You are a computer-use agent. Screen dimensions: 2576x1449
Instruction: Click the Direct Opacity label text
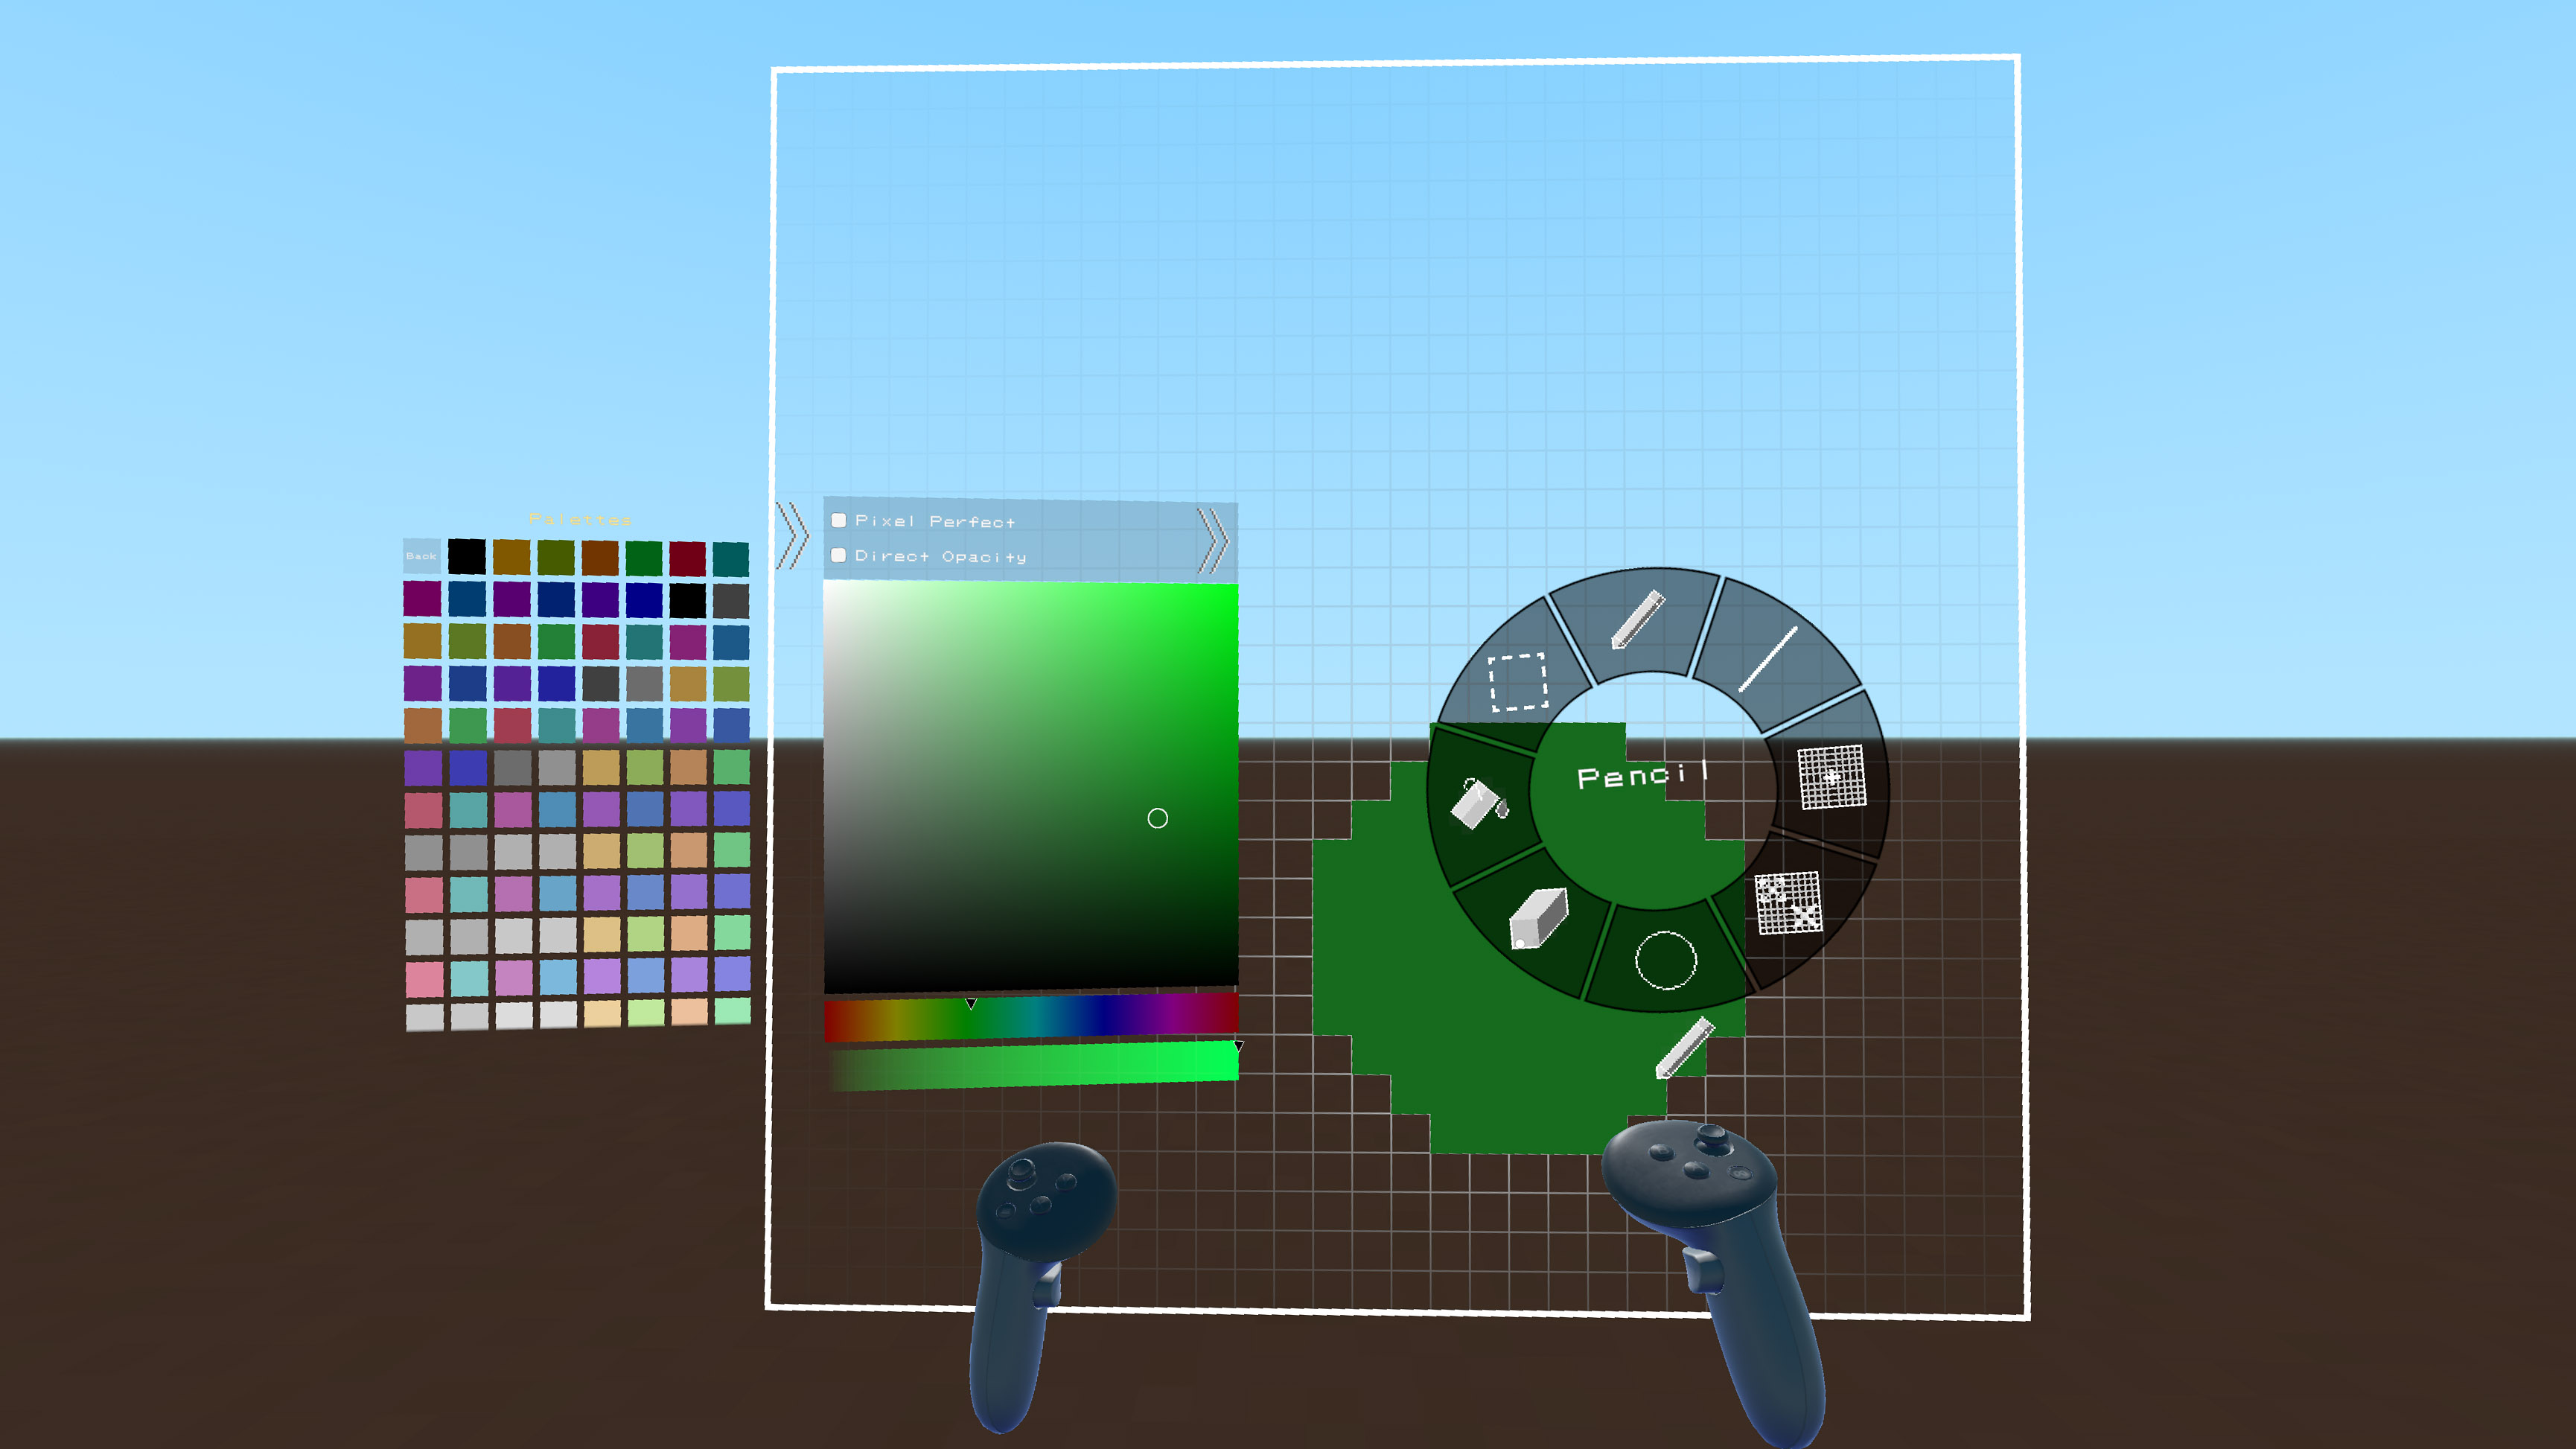pos(940,556)
